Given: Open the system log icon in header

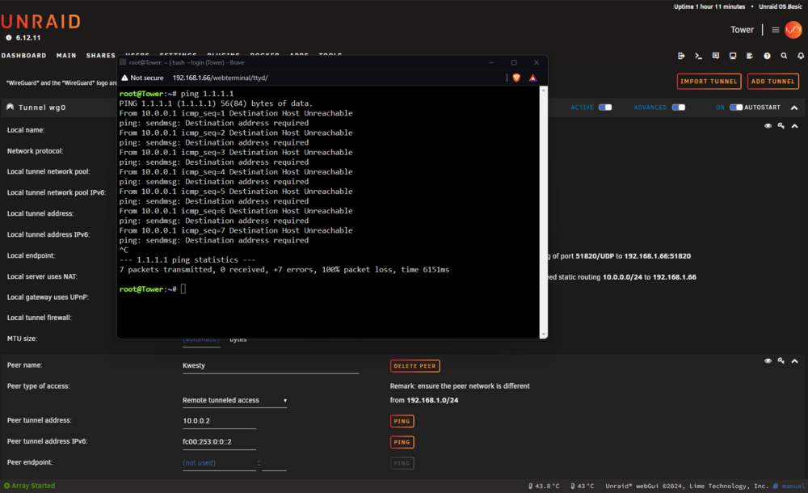Looking at the screenshot, I should click(x=750, y=56).
